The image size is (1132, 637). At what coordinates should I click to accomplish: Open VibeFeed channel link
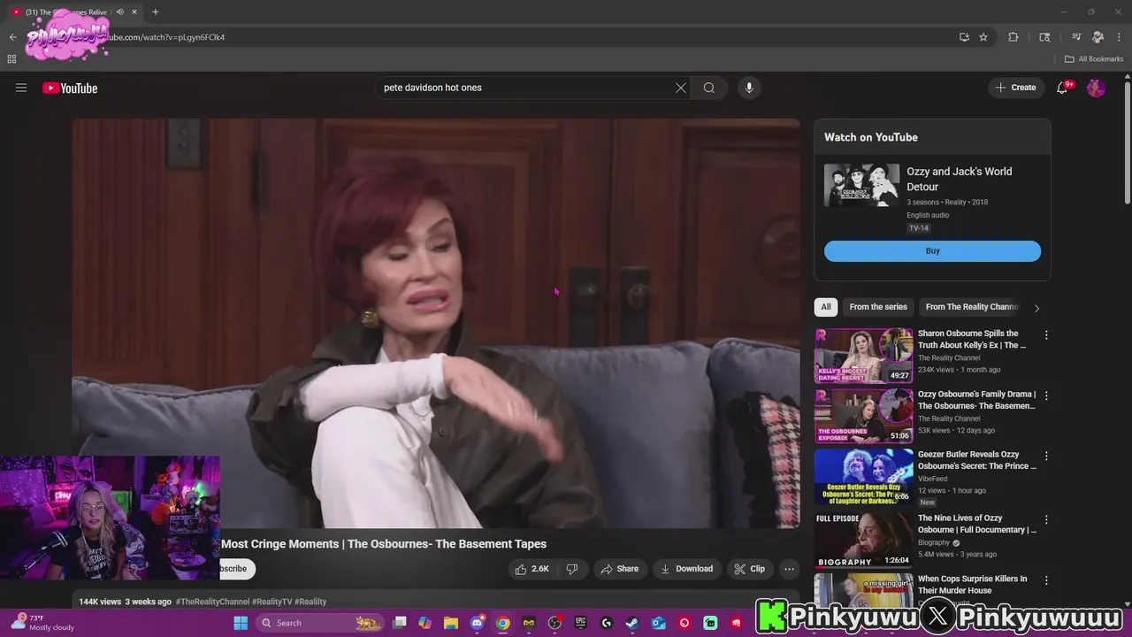pos(932,479)
